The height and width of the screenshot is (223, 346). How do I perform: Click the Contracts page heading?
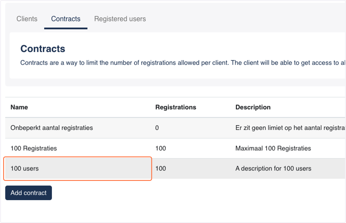coord(43,49)
